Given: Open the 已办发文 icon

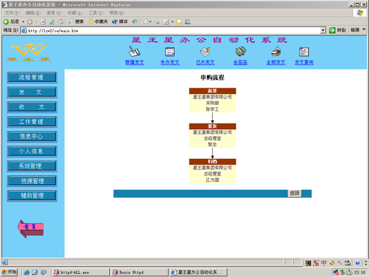Looking at the screenshot, I should [x=205, y=52].
